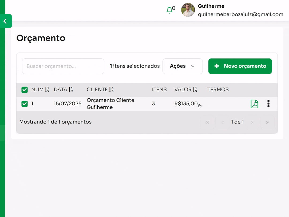Click the client name Orçamento Cliente Guilherme
Image resolution: width=289 pixels, height=217 pixels.
tap(111, 104)
